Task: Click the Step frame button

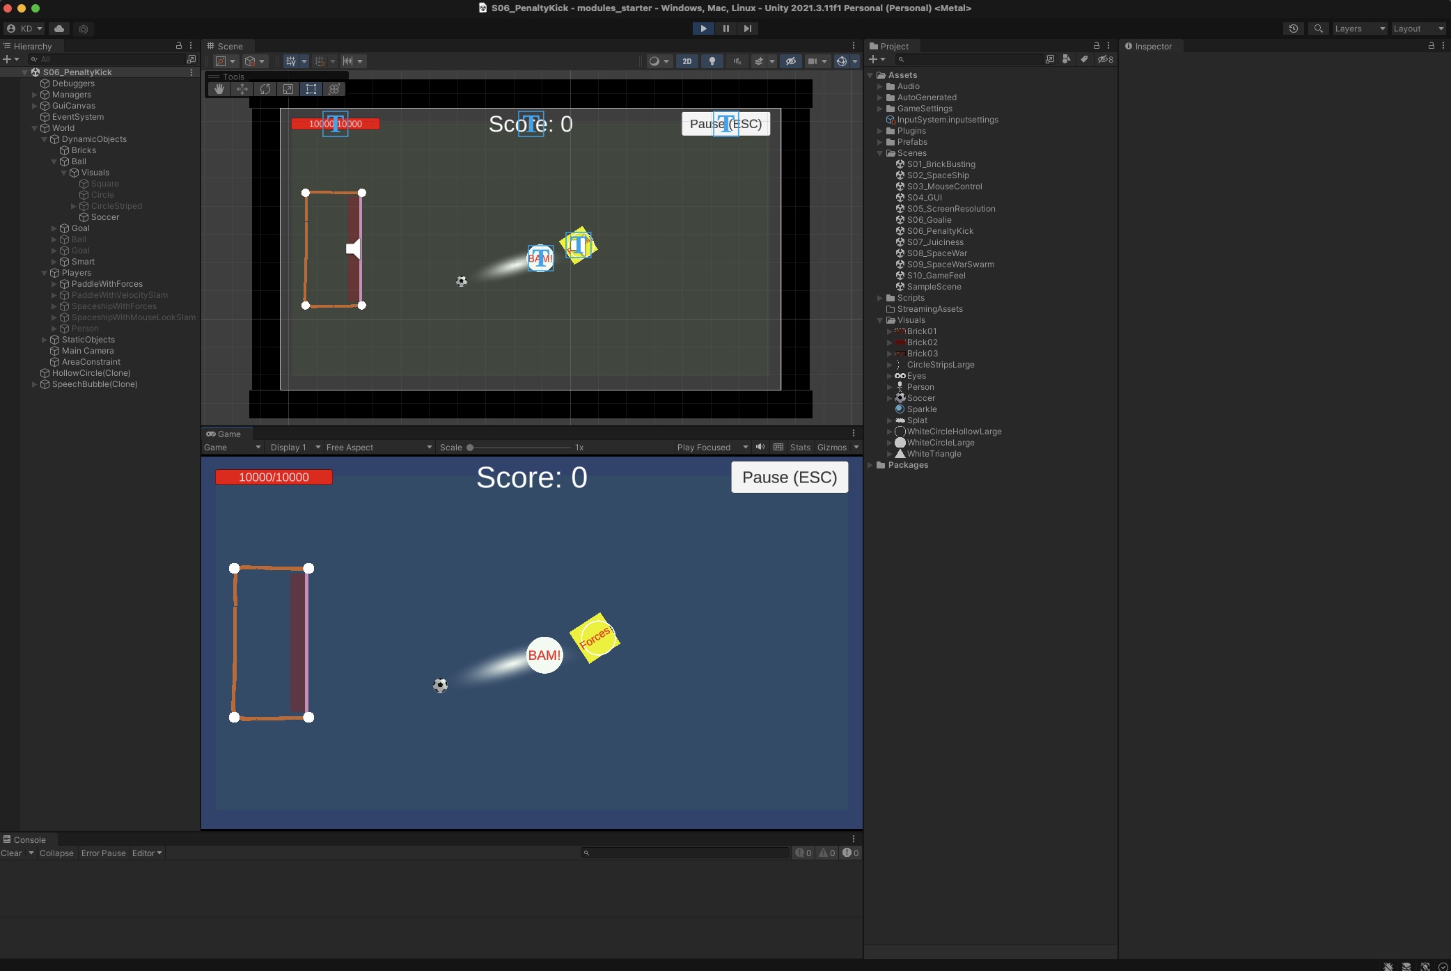Action: pyautogui.click(x=747, y=29)
